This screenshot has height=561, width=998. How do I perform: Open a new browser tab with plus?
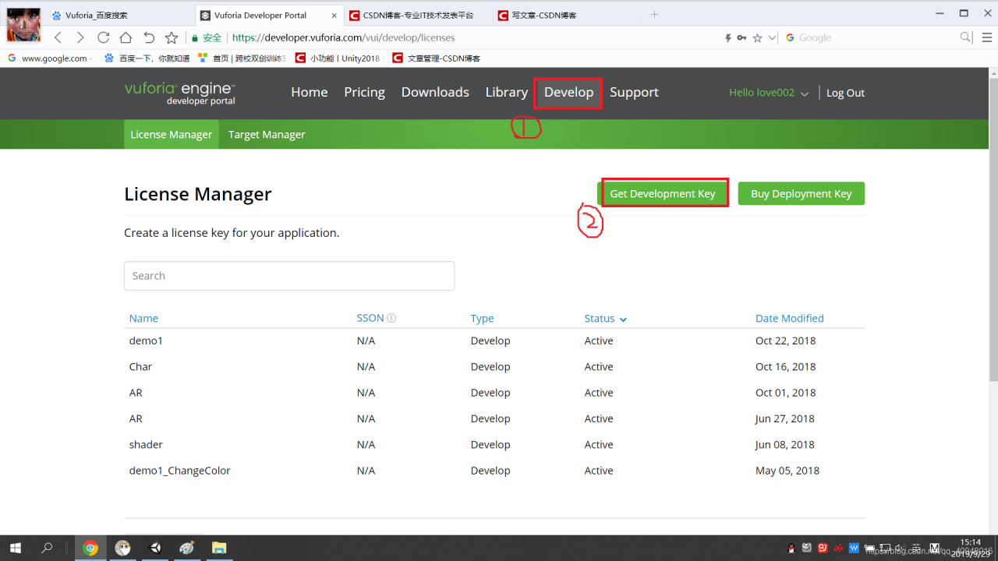[x=654, y=15]
